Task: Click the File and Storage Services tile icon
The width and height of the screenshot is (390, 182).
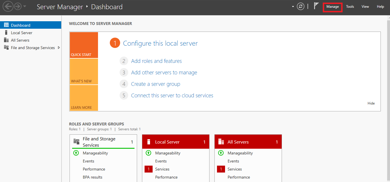Action: coord(76,141)
